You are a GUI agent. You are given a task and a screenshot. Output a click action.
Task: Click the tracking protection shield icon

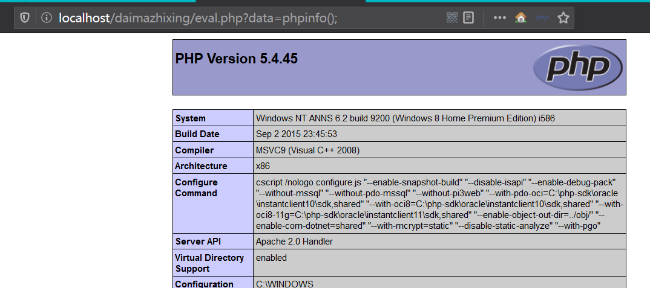click(25, 18)
